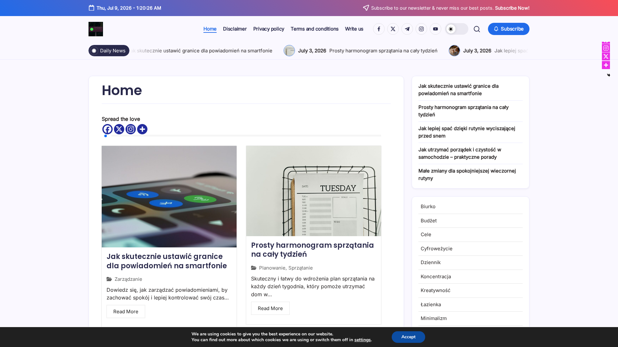This screenshot has height=347, width=618.
Task: Open the X (Twitter) icon in the header
Action: point(393,29)
